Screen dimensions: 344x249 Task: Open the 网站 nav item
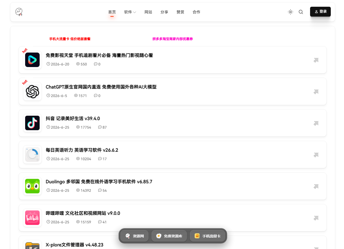(148, 12)
